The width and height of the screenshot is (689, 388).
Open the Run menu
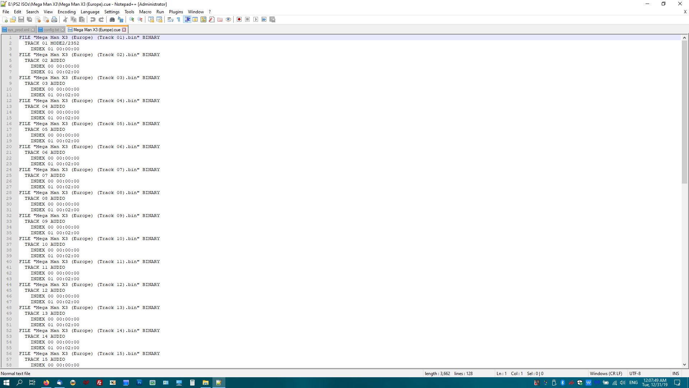coord(160,12)
